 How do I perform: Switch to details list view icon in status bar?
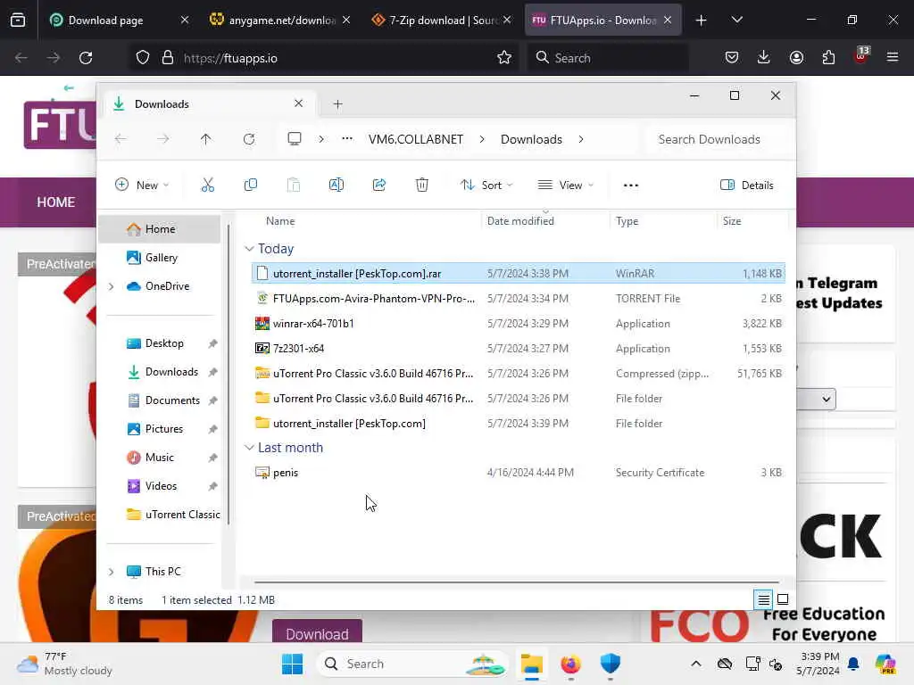763,599
